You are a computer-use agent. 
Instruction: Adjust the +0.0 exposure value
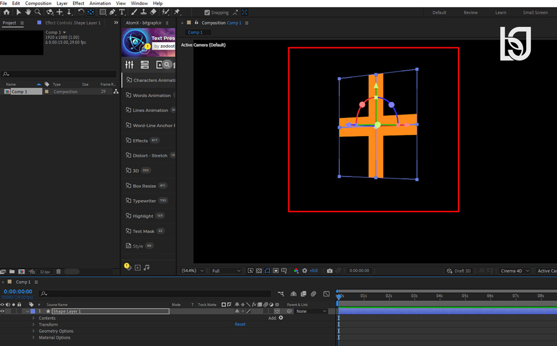point(313,271)
